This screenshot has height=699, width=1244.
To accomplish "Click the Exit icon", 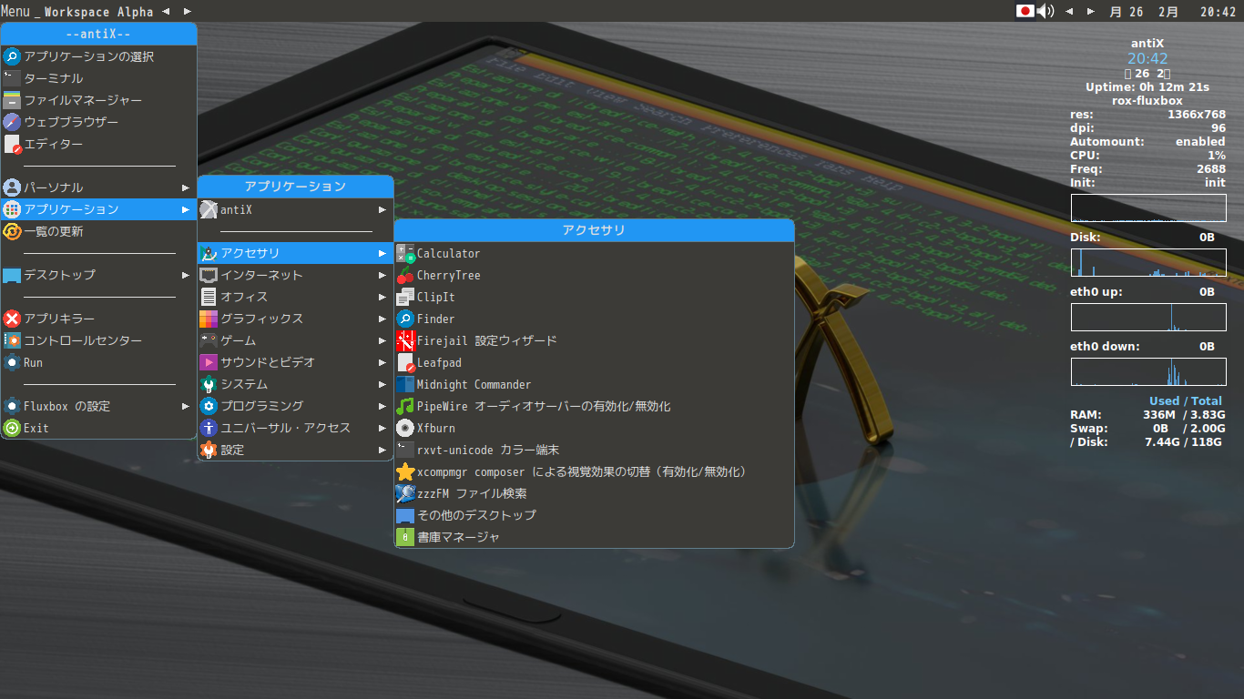I will pos(12,428).
